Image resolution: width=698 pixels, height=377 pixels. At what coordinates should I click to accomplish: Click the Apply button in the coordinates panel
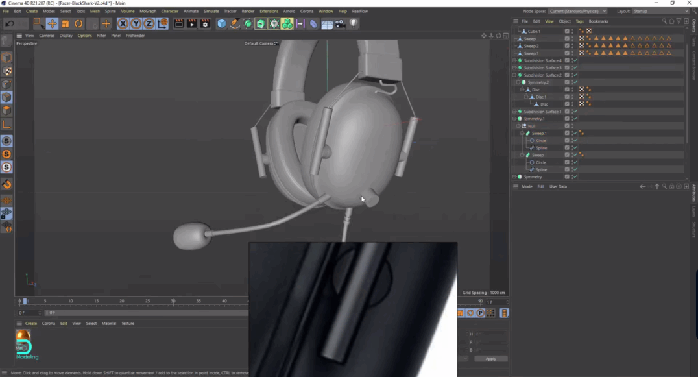(490, 358)
